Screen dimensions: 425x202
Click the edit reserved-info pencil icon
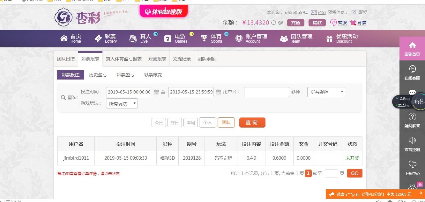(354, 12)
